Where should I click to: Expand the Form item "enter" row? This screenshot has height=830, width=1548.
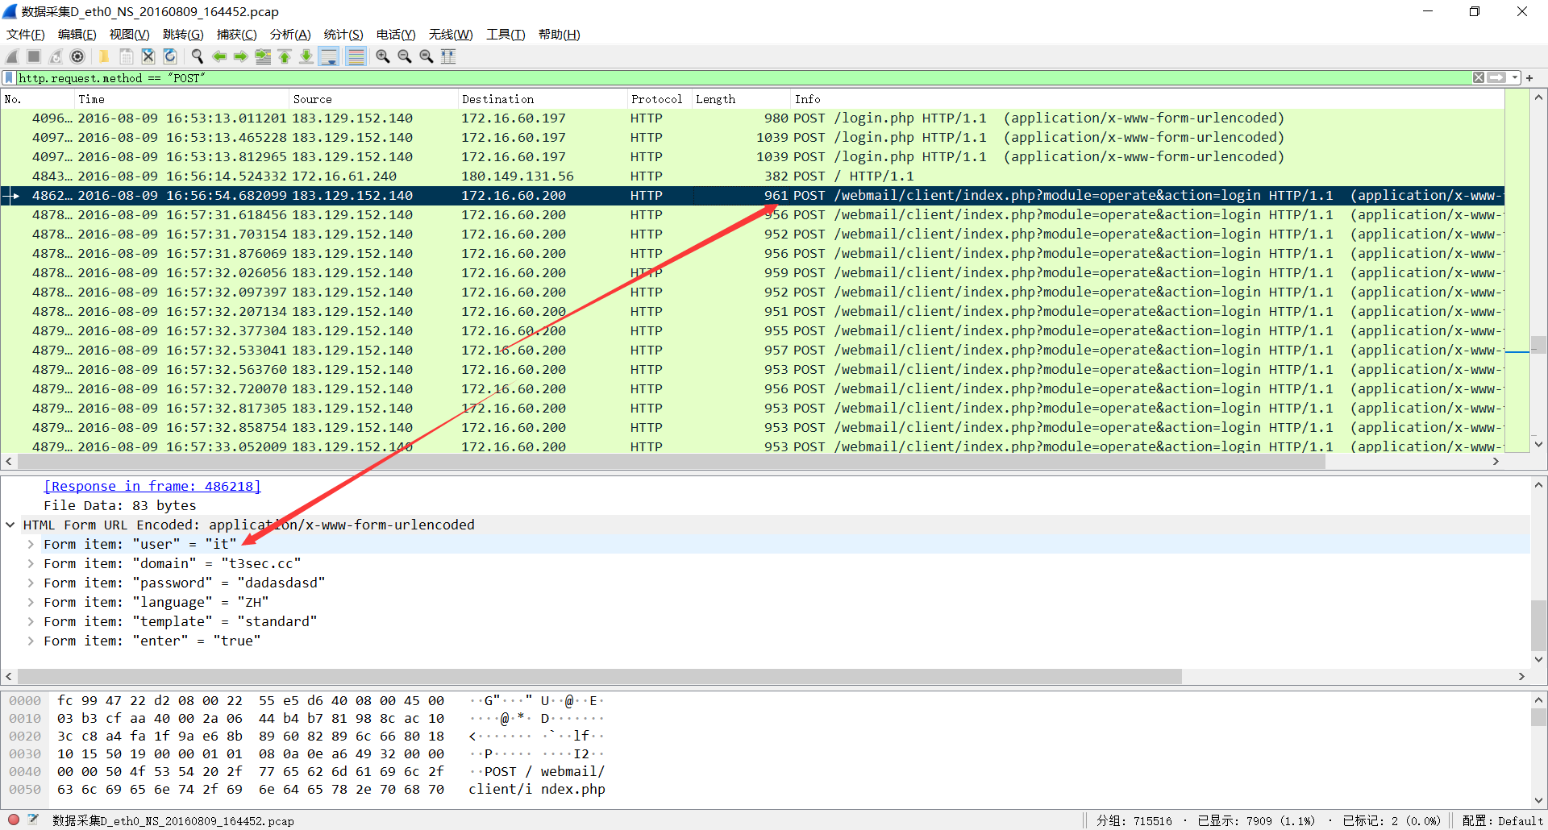pos(31,641)
